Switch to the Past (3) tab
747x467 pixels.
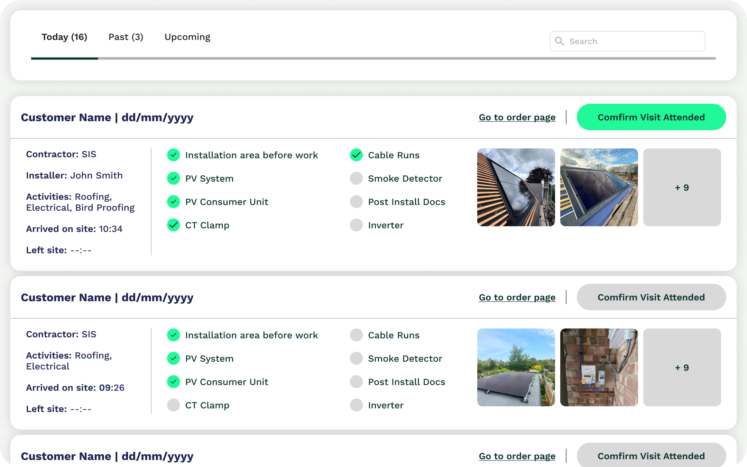[x=126, y=37]
